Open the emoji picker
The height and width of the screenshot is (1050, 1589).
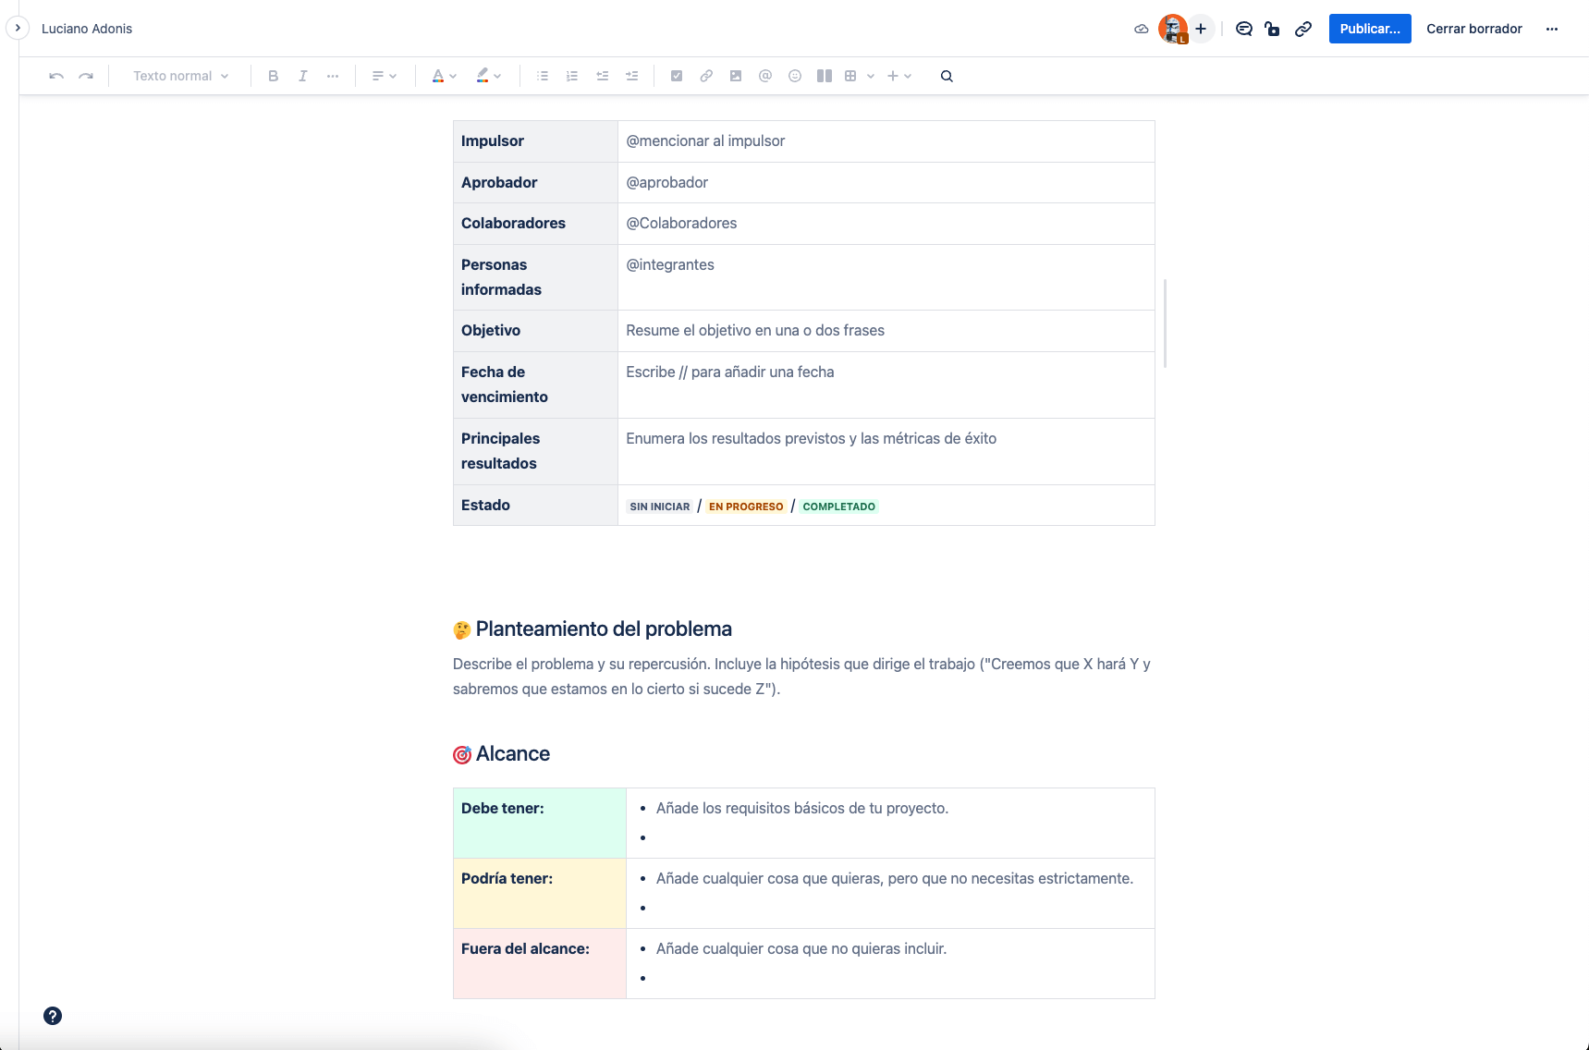pyautogui.click(x=794, y=75)
